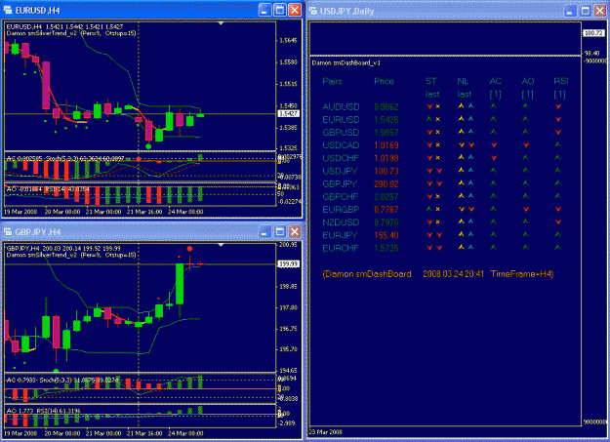Click the Damon smDashBoard_v1 indicator label
This screenshot has height=442, width=610.
[346, 62]
